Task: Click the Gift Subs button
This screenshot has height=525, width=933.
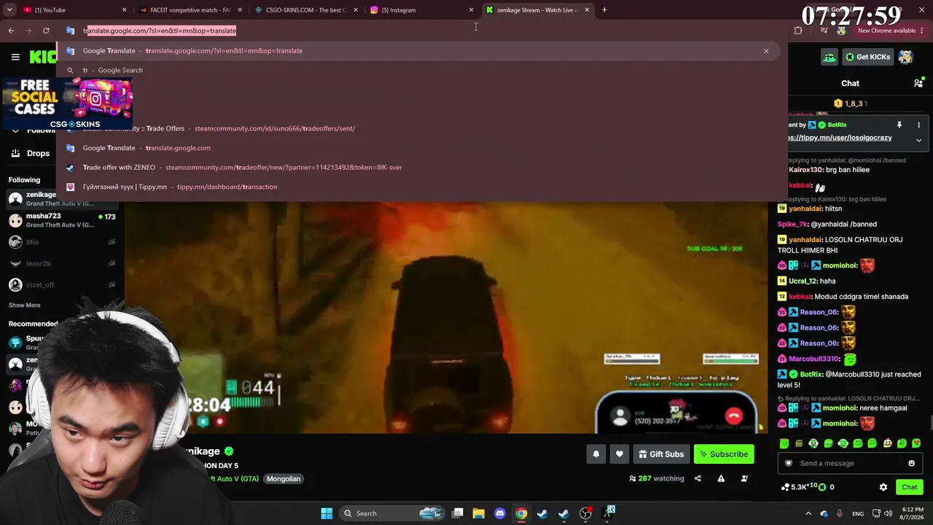Action: click(x=661, y=454)
